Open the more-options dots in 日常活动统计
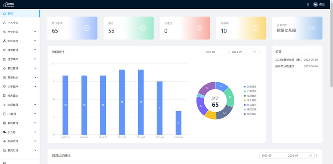333x164 pixels. [316, 156]
